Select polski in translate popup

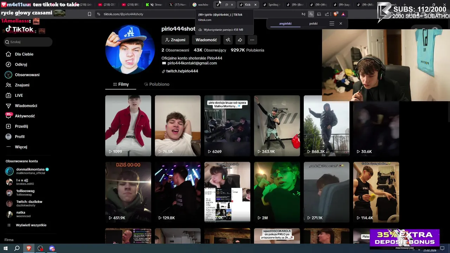313,24
